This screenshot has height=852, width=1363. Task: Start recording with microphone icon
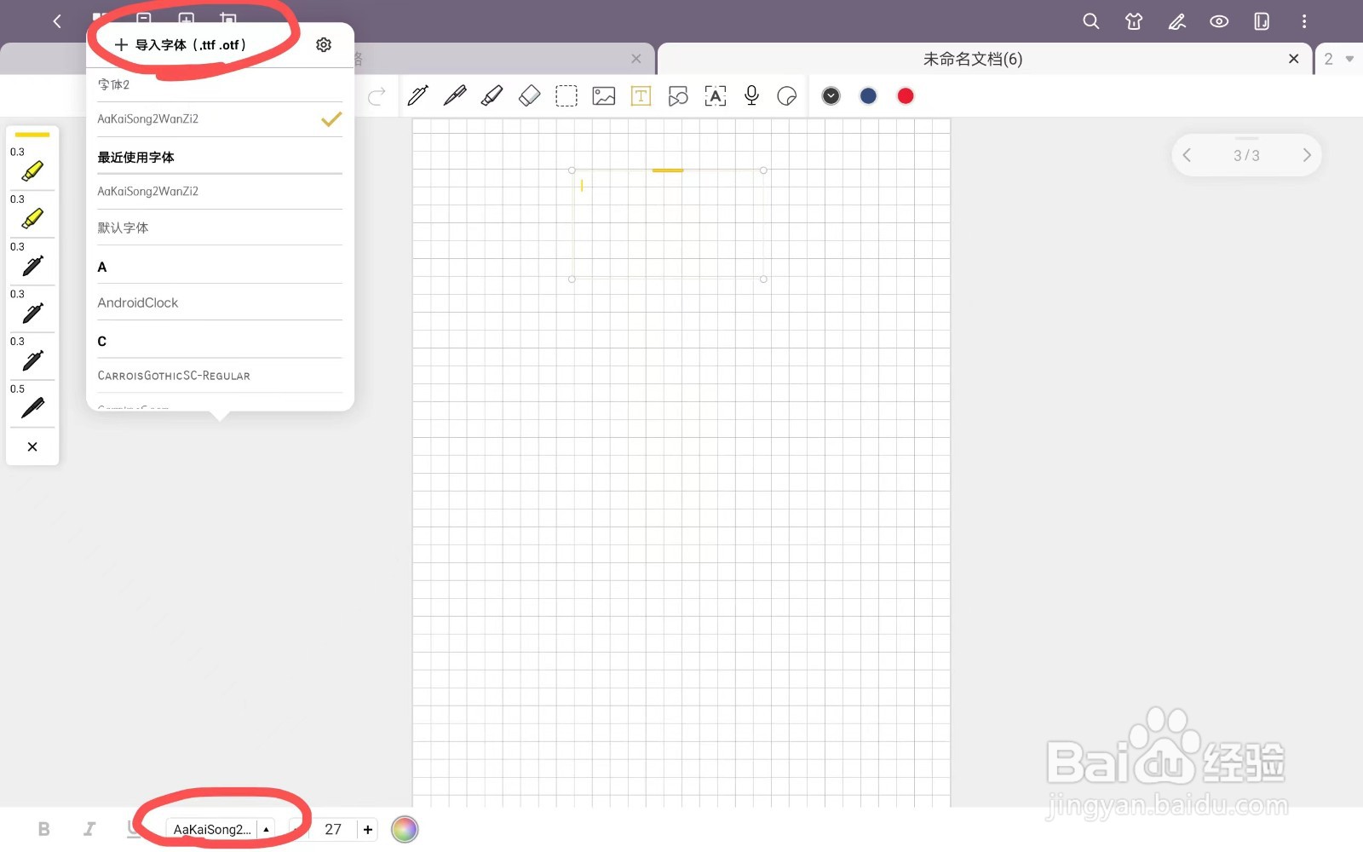click(751, 95)
